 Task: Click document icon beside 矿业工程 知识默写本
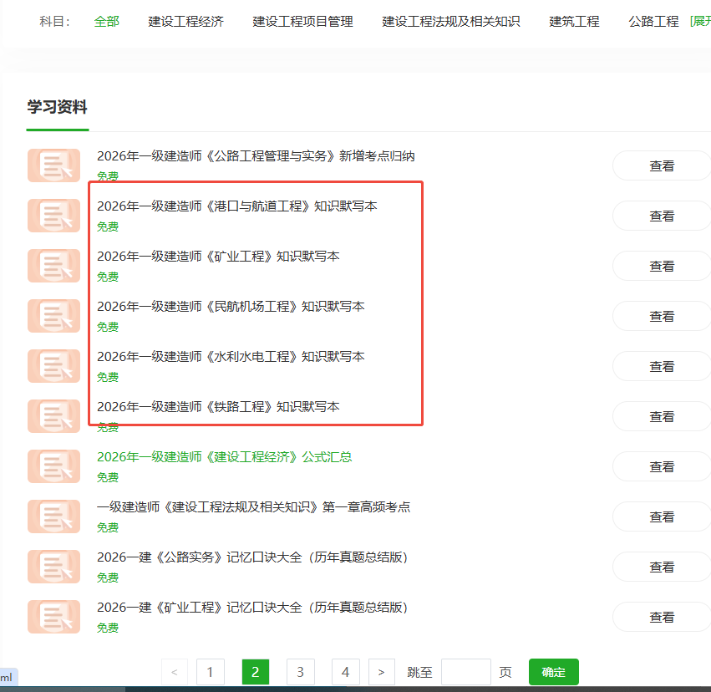coord(53,266)
